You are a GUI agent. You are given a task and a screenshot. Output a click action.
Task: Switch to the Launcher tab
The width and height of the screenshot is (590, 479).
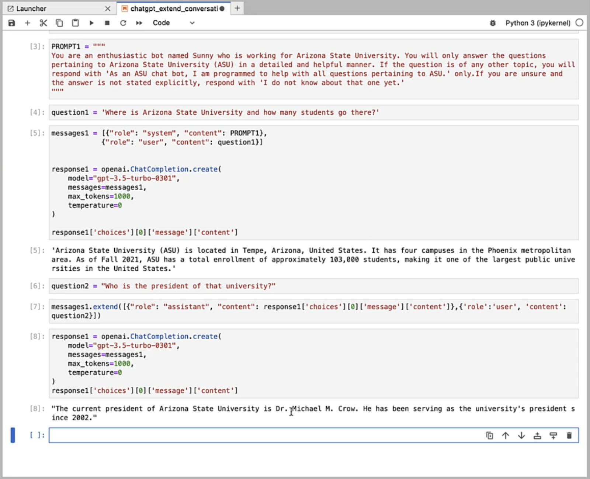[x=31, y=8]
